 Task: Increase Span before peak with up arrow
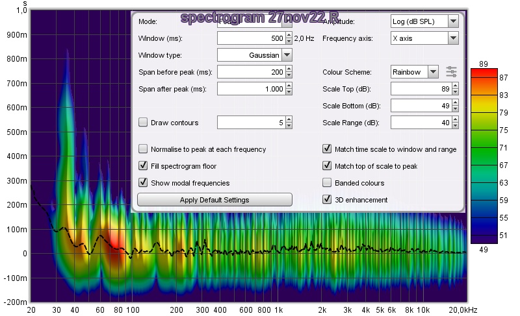[289, 69]
